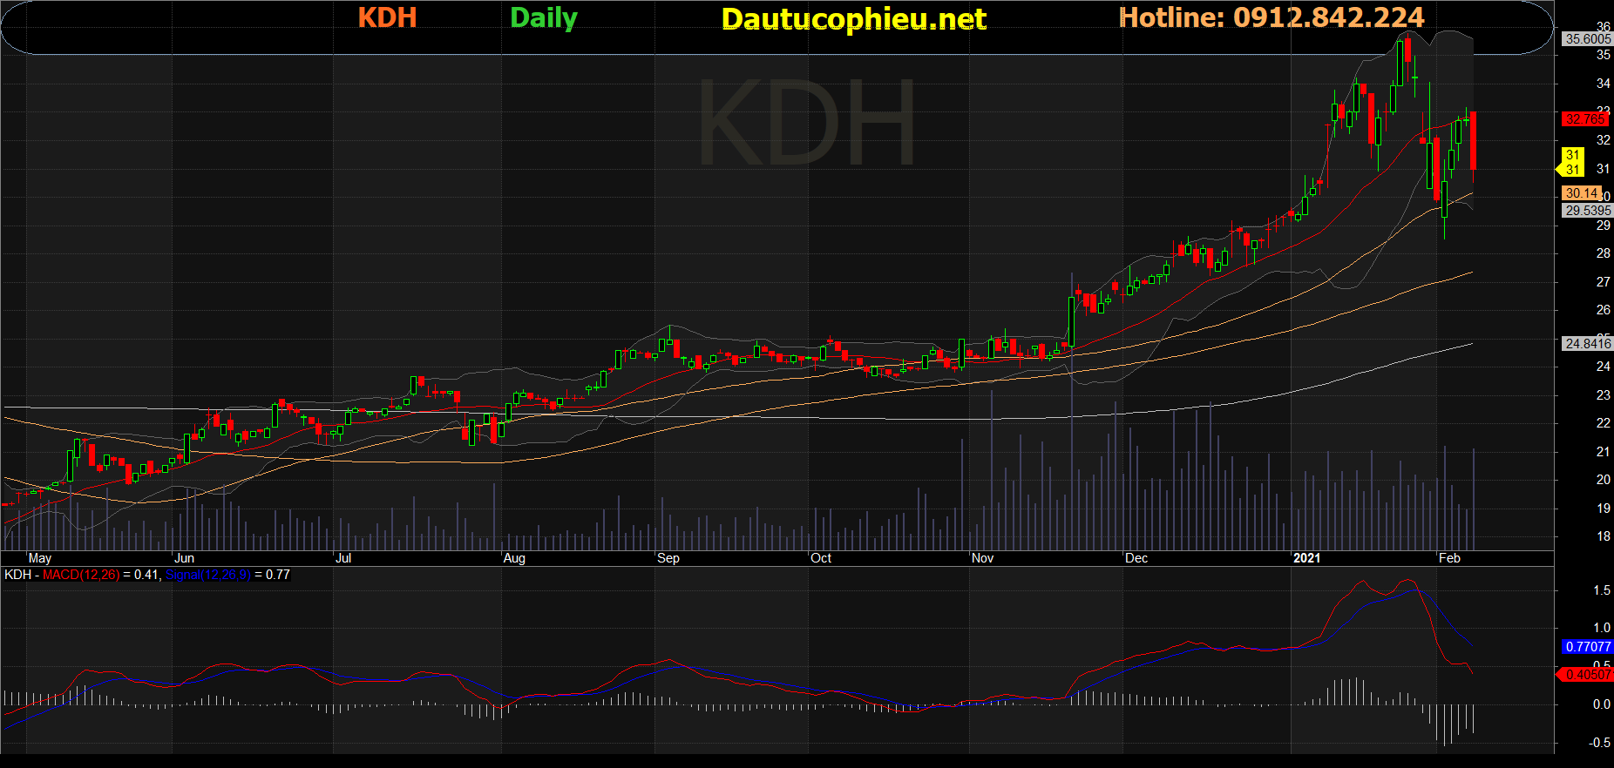The image size is (1614, 768).
Task: Click the large KDH watermark on chart
Action: pyautogui.click(x=806, y=123)
